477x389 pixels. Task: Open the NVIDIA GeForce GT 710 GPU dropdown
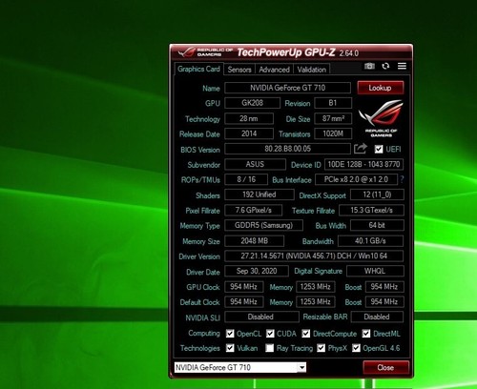click(240, 367)
